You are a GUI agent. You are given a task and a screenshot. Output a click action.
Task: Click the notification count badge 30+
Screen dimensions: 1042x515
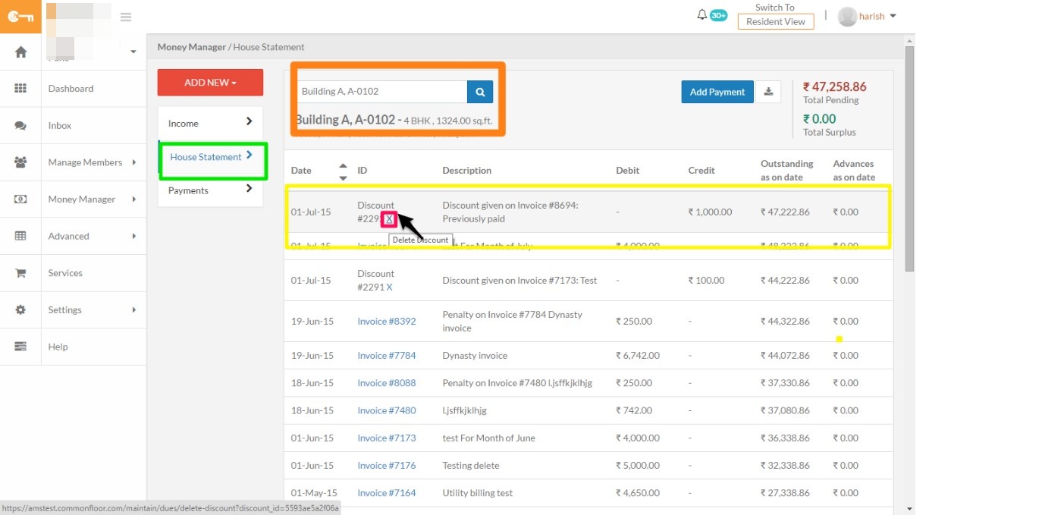coord(718,15)
